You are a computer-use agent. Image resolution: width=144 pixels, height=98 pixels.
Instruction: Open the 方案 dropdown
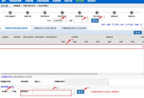81,21
